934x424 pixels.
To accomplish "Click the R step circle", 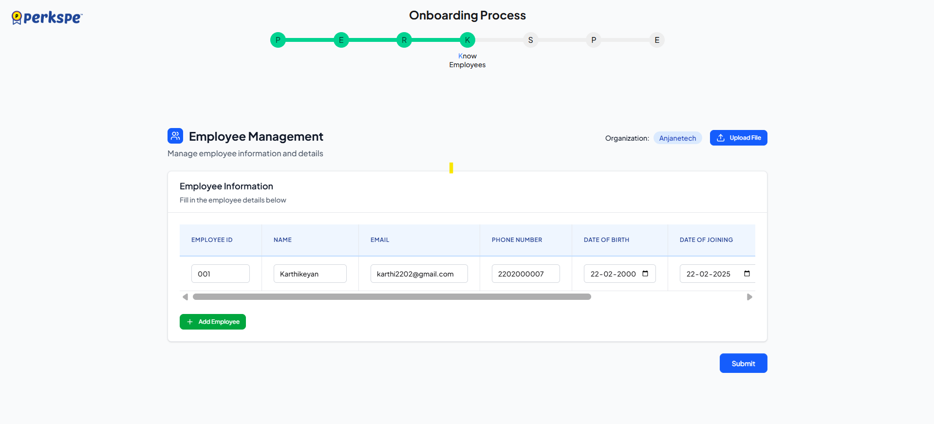I will [x=404, y=40].
